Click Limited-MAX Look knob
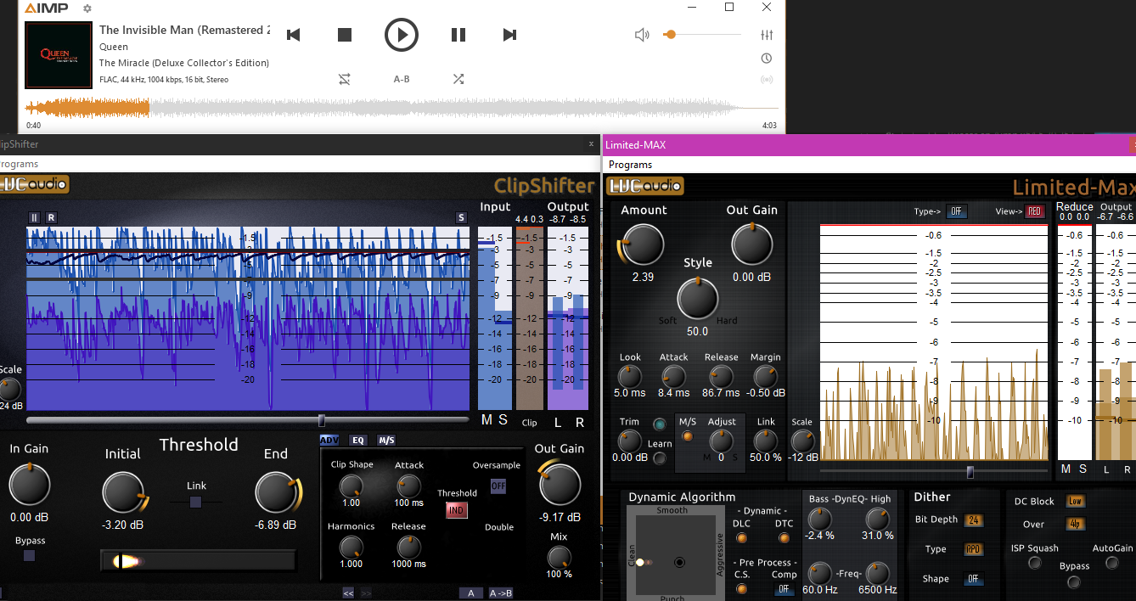The image size is (1136, 601). click(x=630, y=376)
